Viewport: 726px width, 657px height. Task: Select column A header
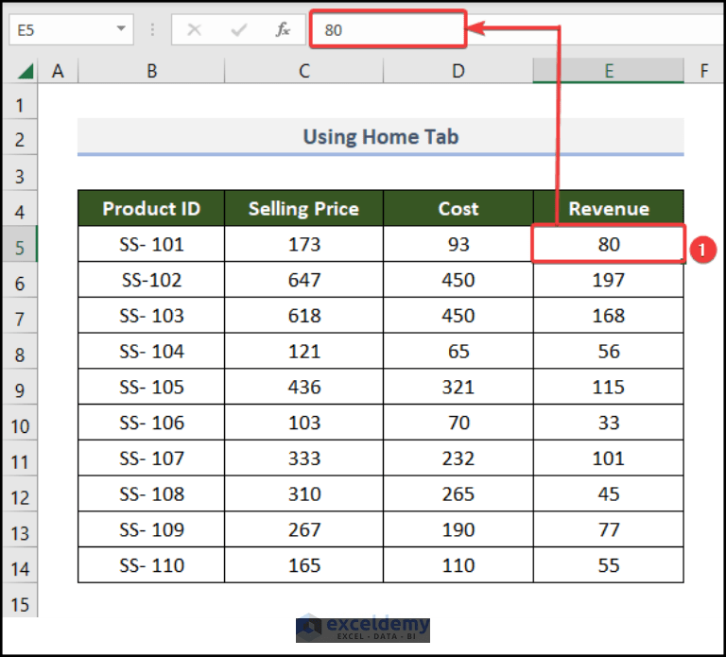tap(58, 71)
